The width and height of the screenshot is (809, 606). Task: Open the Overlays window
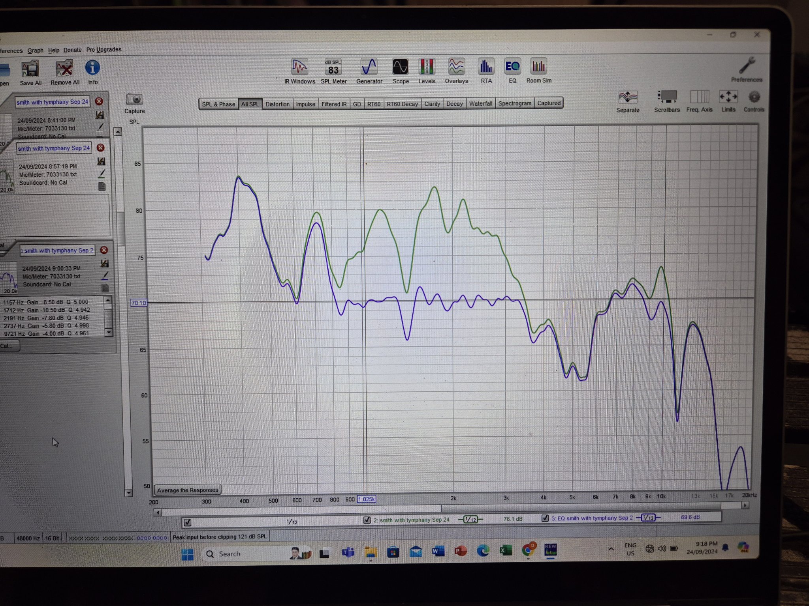456,71
